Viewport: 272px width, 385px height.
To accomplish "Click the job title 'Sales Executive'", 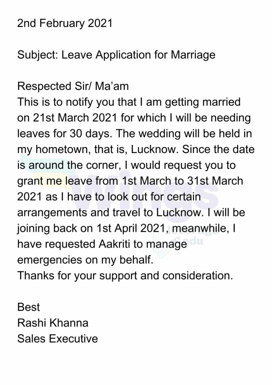I will coord(57,339).
